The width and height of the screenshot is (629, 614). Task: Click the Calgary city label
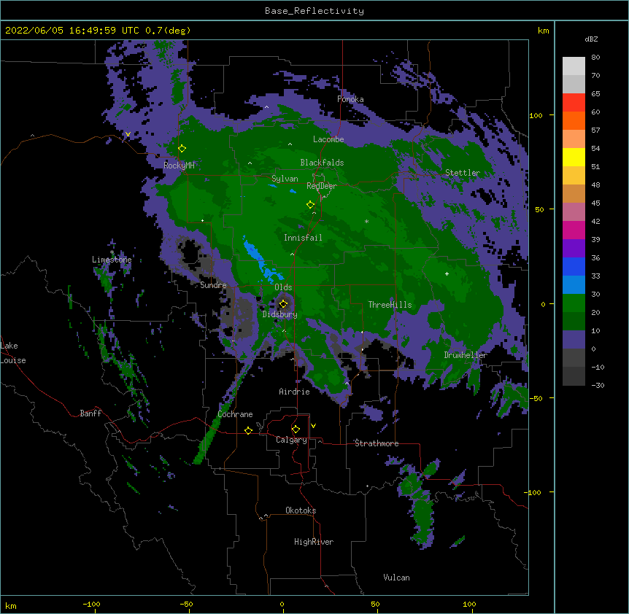(292, 440)
